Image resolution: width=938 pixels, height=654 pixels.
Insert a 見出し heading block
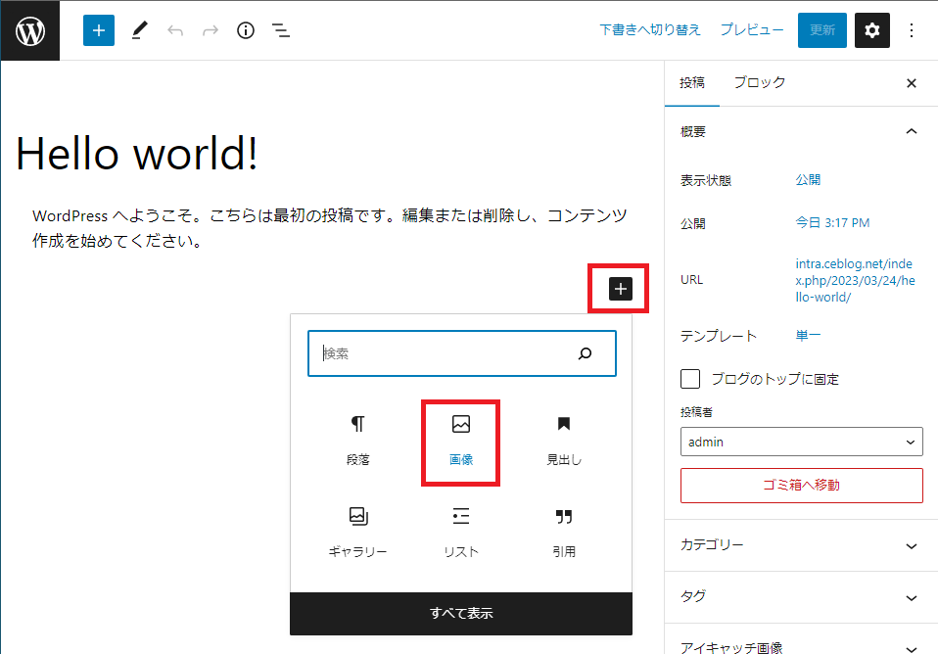pos(564,441)
